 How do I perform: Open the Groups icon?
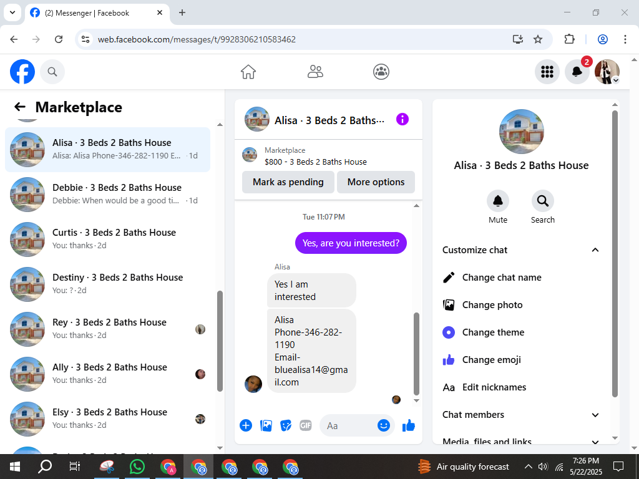pos(381,72)
